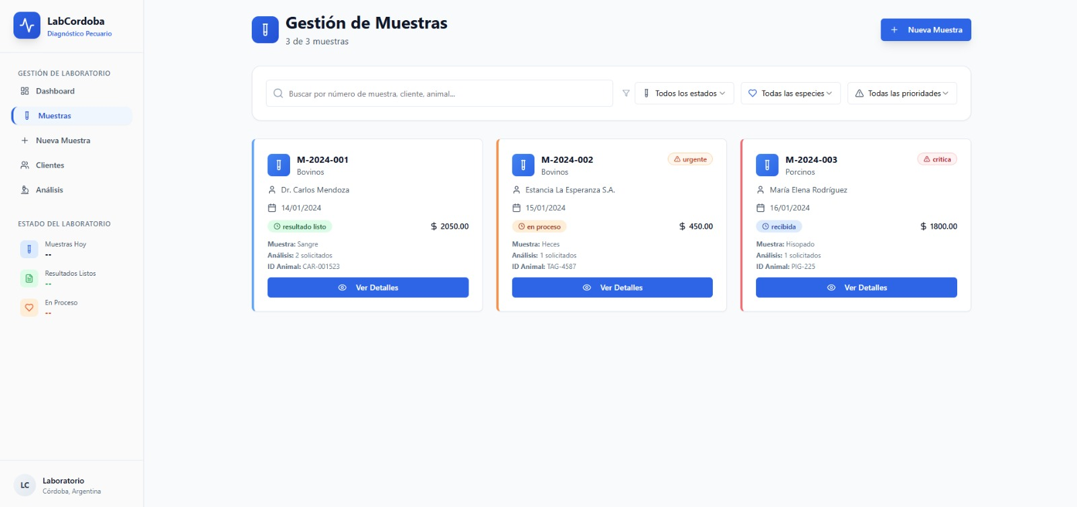Click the Muestra: Sangre text
1077x507 pixels.
click(293, 245)
